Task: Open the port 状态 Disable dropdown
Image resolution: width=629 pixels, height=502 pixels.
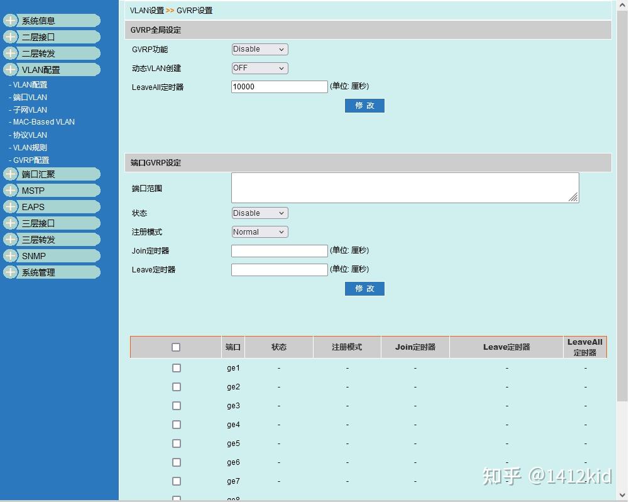Action: (260, 213)
